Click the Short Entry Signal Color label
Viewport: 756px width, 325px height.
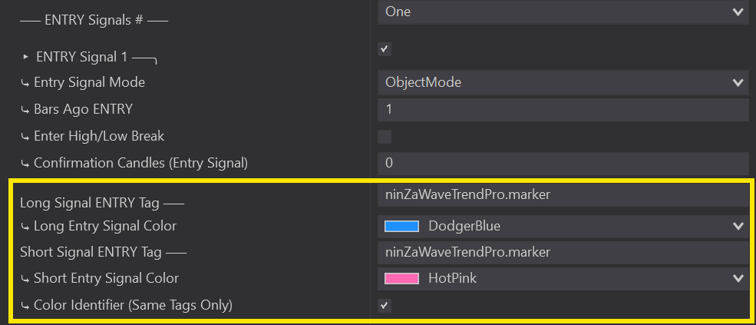tap(106, 278)
